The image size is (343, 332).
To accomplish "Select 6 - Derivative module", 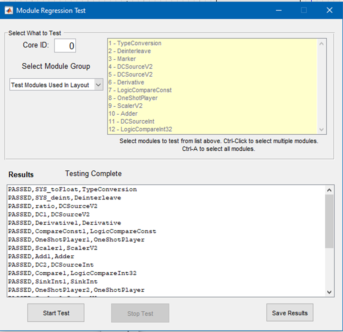I will click(126, 82).
